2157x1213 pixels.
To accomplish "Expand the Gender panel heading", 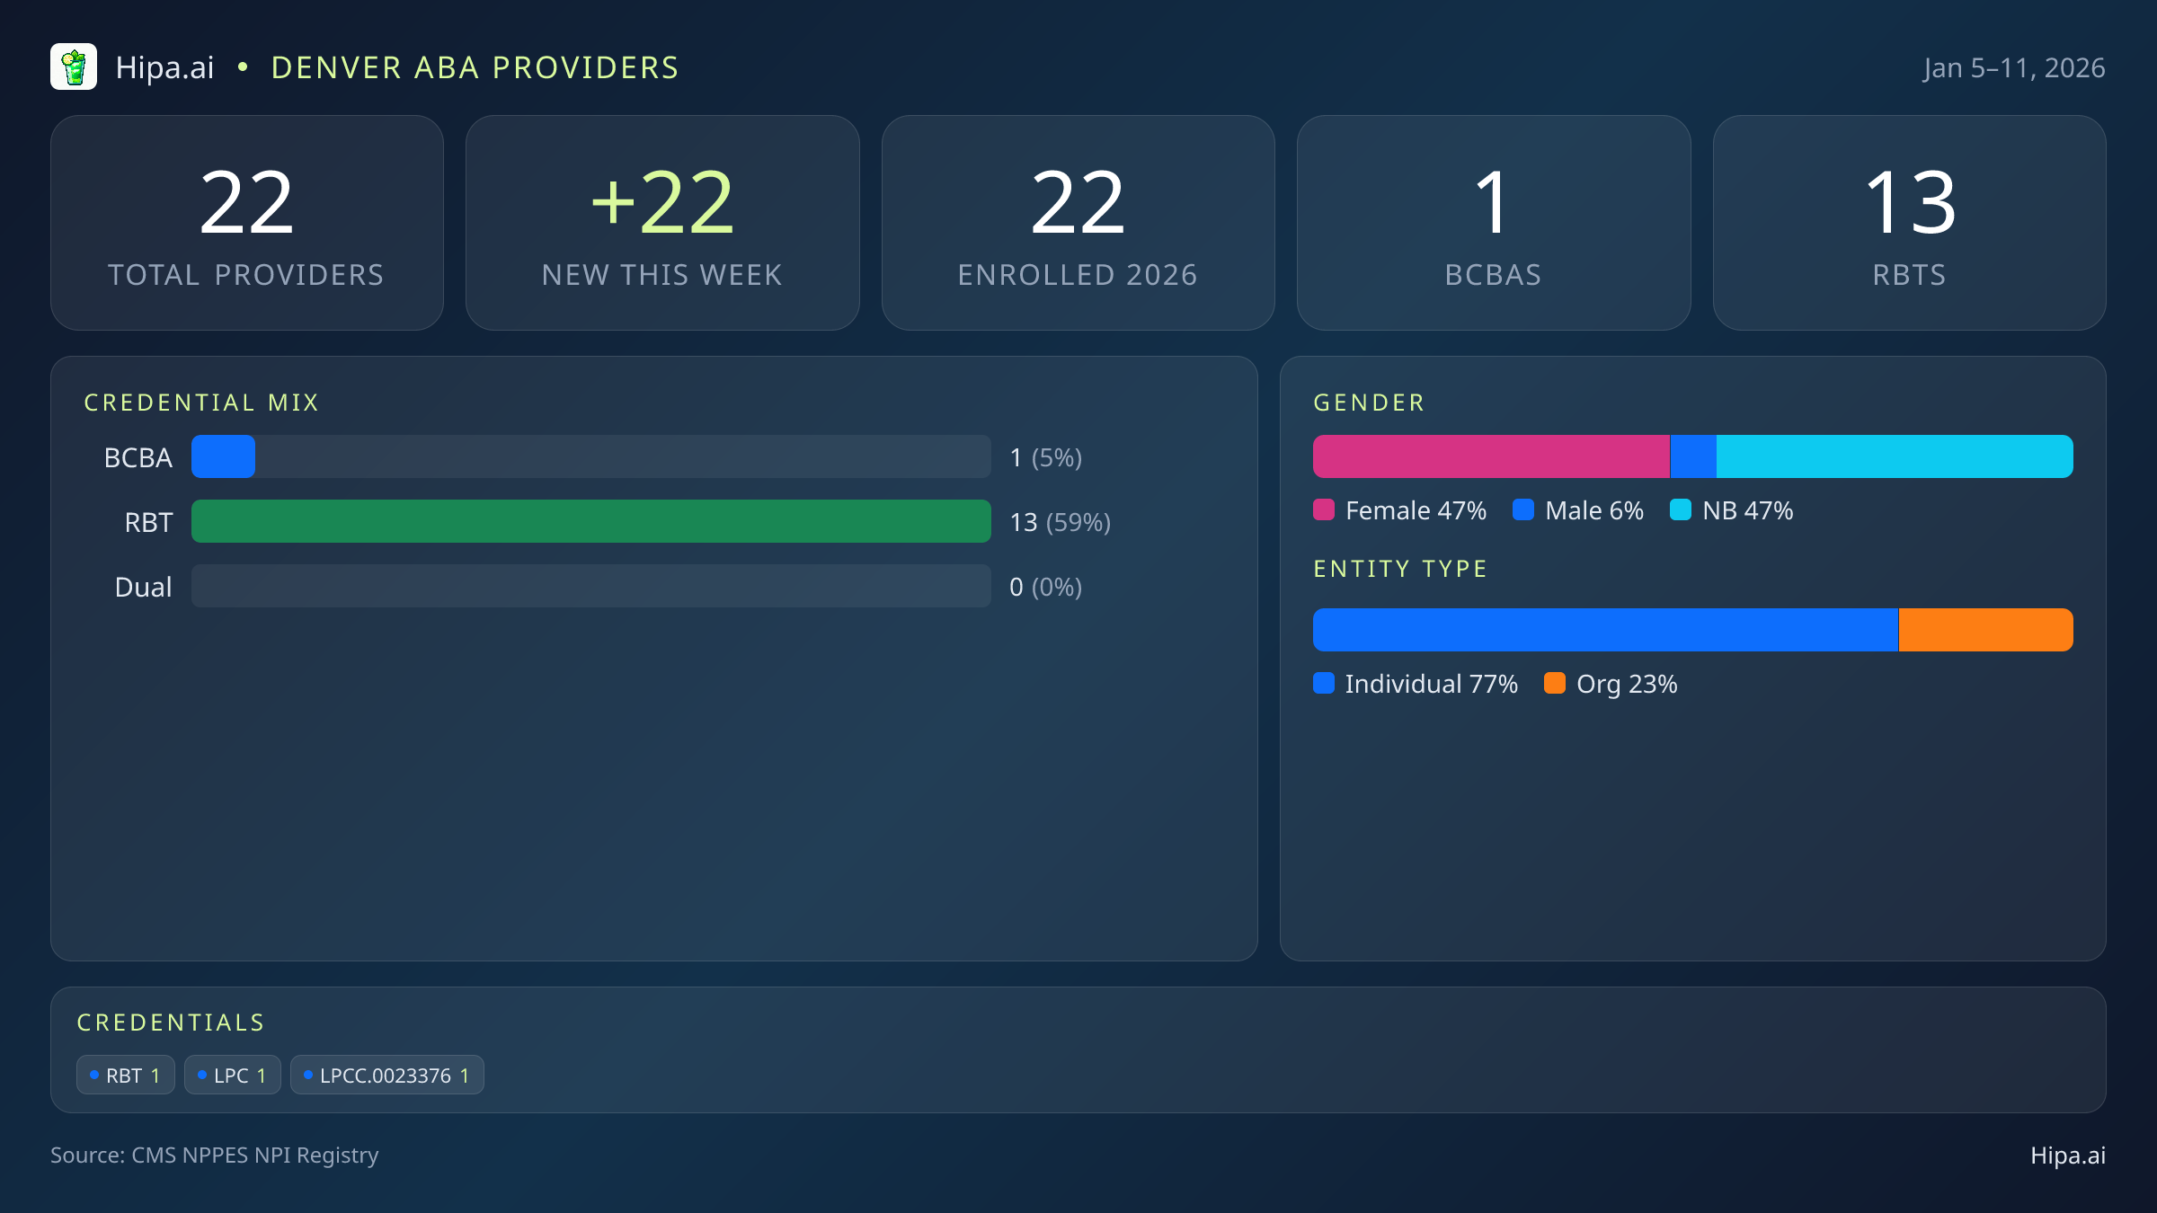I will coord(1368,402).
